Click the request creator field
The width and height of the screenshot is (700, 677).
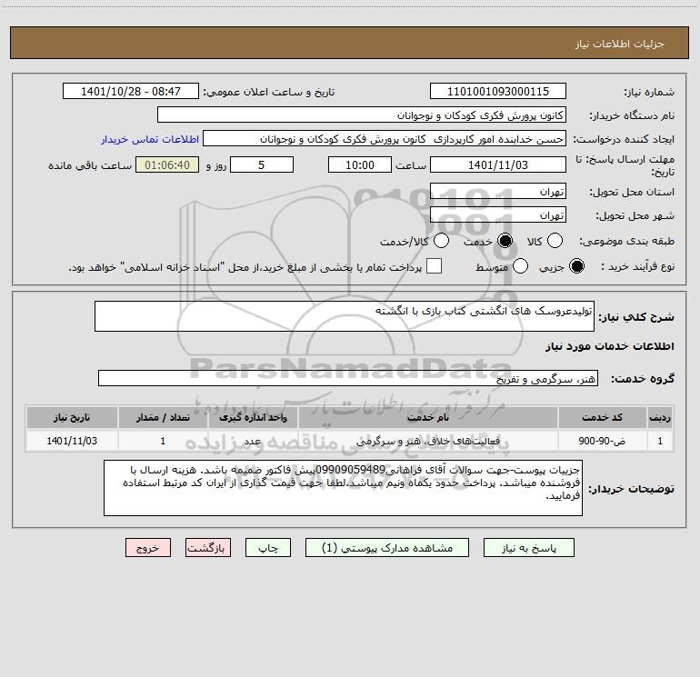click(385, 138)
